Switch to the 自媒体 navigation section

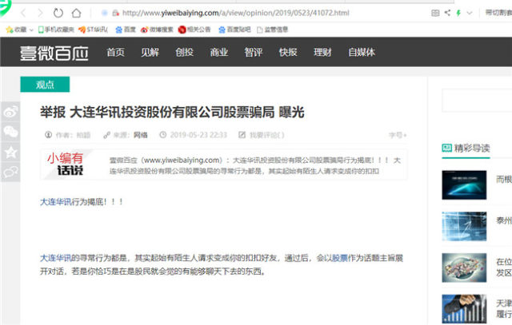(362, 52)
